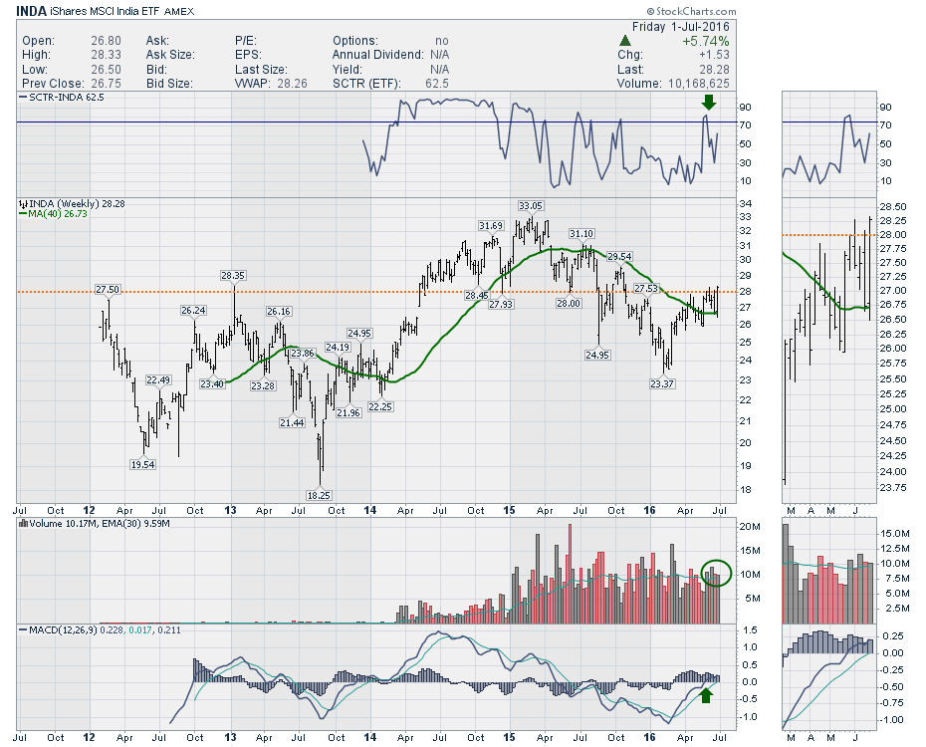The width and height of the screenshot is (926, 747).
Task: Click the 26.24 price label
Action: 194,311
